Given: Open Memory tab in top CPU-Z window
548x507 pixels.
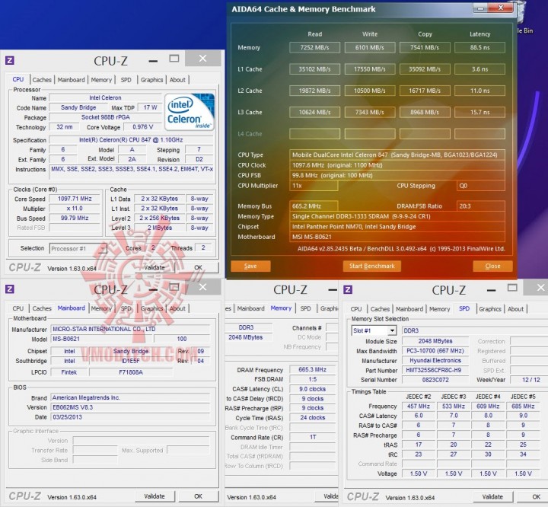Looking at the screenshot, I should click(x=101, y=80).
